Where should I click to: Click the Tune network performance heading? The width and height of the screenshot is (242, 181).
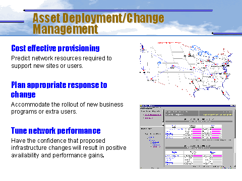[x=55, y=131]
